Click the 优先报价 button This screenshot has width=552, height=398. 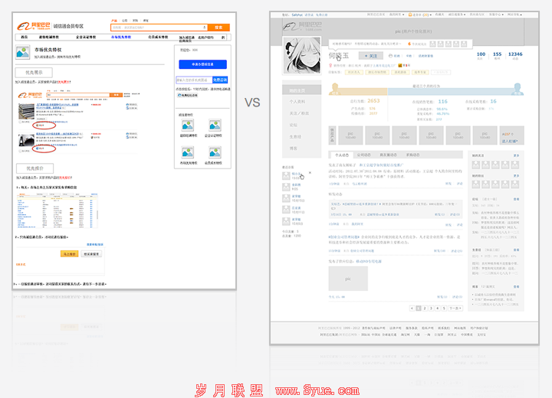coord(34,168)
